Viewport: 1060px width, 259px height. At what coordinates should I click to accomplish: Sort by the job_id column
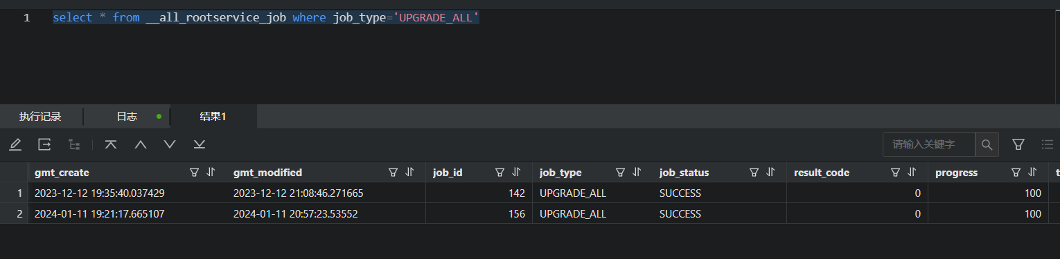(516, 172)
